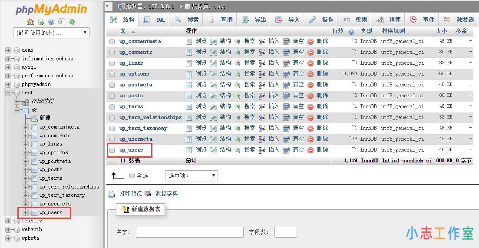This screenshot has height=248, width=479.
Task: Open the 权限 privileges tab
Action: pos(355,20)
